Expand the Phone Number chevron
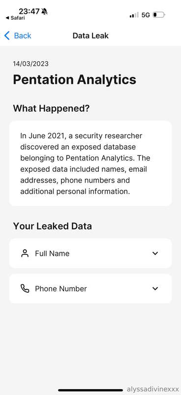Image resolution: width=181 pixels, height=395 pixels. click(155, 289)
